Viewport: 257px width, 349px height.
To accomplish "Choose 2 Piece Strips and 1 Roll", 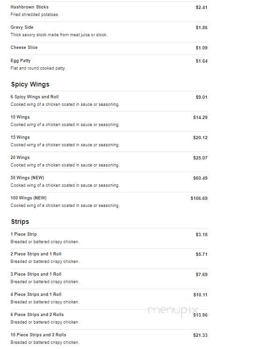I will tap(109, 259).
